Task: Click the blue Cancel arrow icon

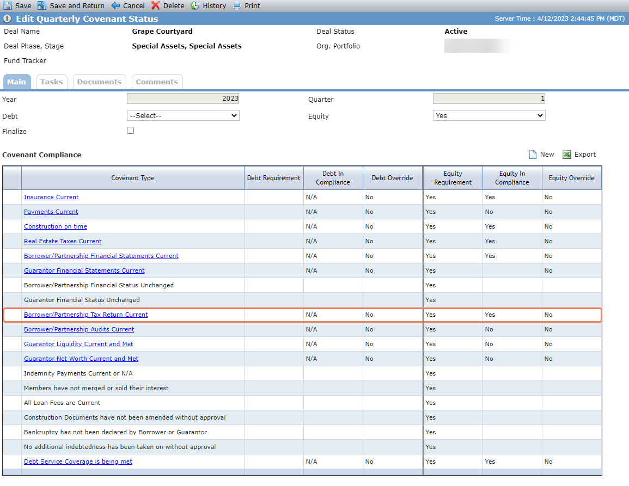Action: tap(115, 5)
